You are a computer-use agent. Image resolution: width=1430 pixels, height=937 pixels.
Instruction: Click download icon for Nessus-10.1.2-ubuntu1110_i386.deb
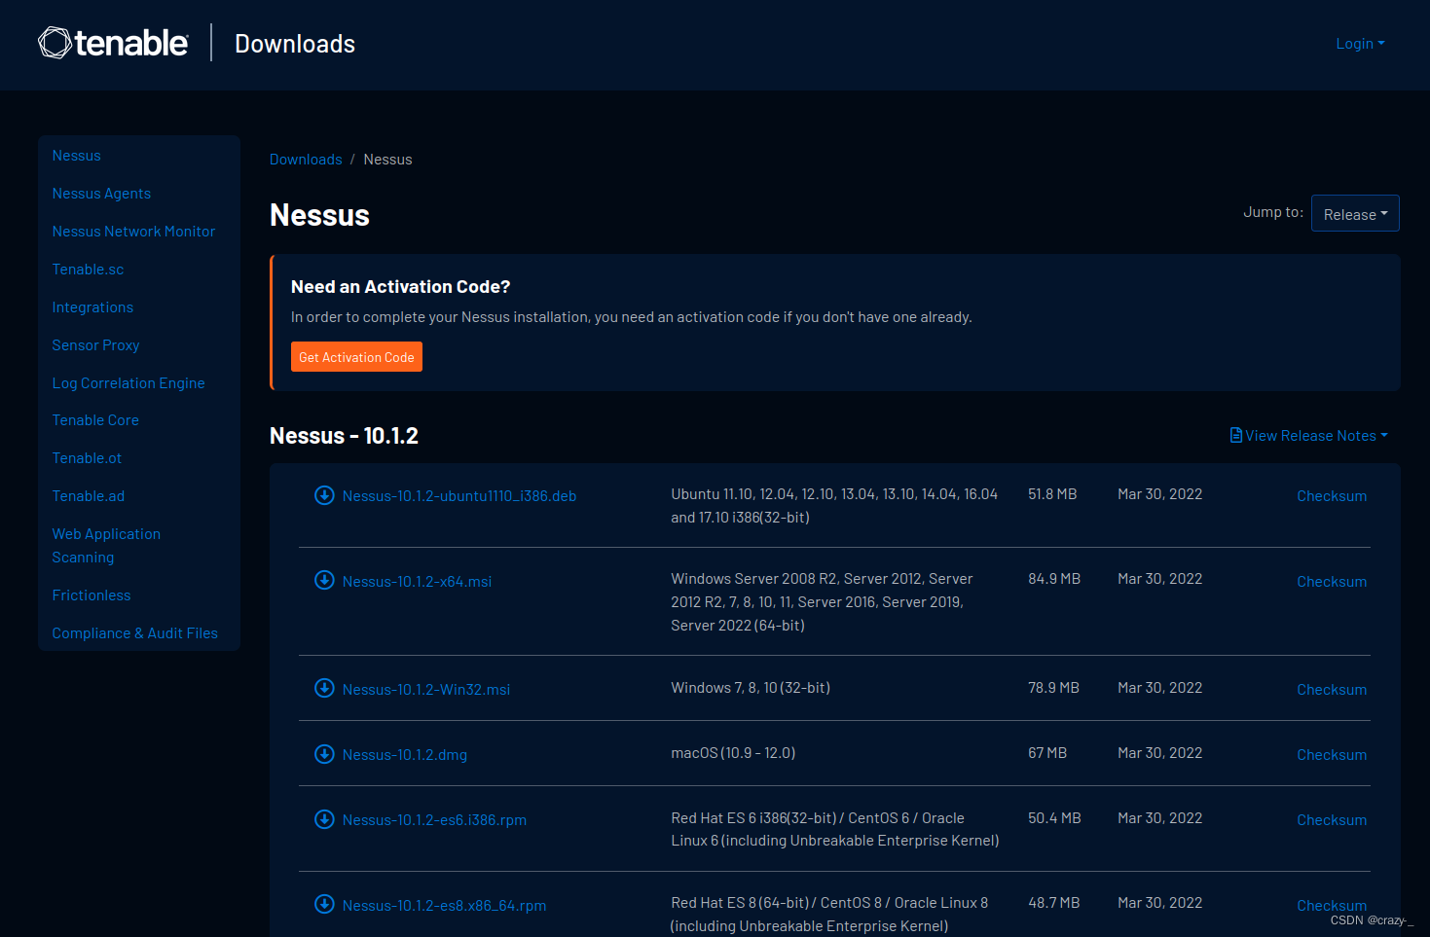(325, 495)
